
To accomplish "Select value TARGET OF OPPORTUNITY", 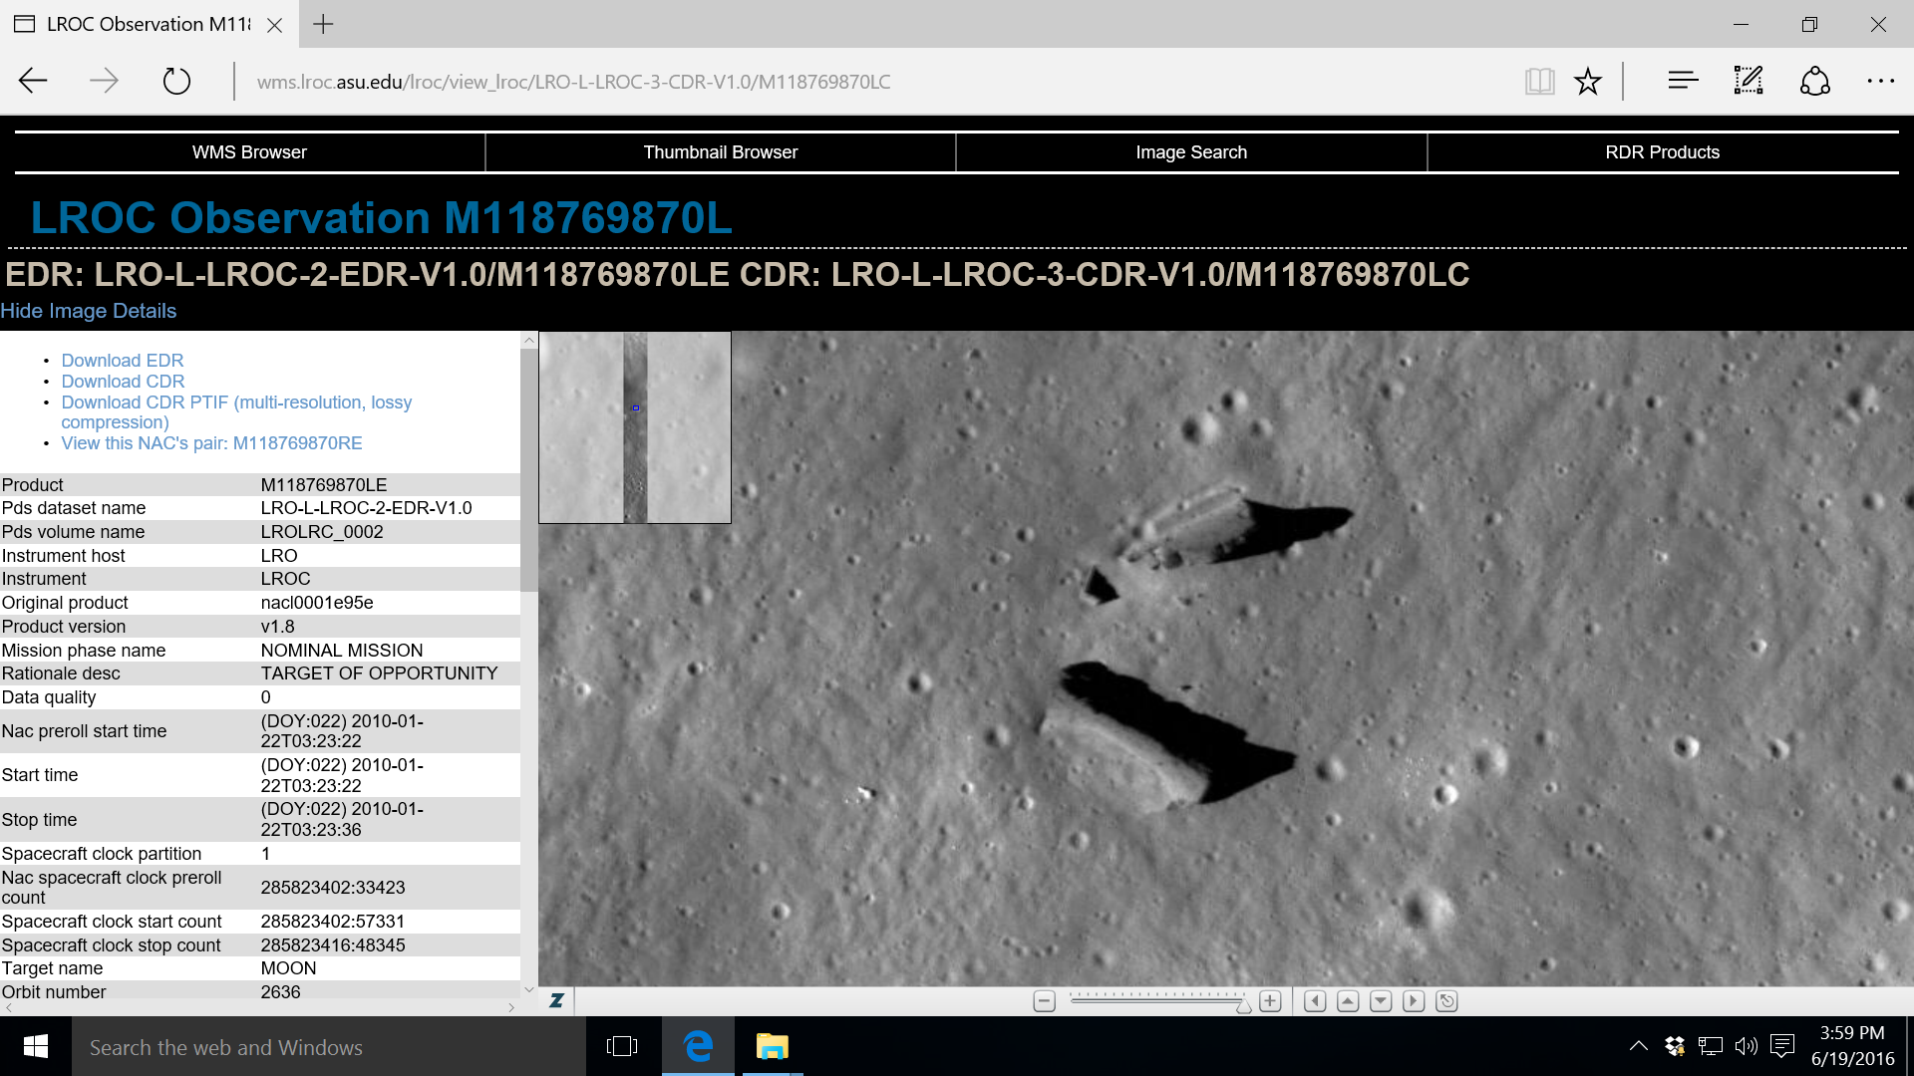I will pyautogui.click(x=379, y=673).
